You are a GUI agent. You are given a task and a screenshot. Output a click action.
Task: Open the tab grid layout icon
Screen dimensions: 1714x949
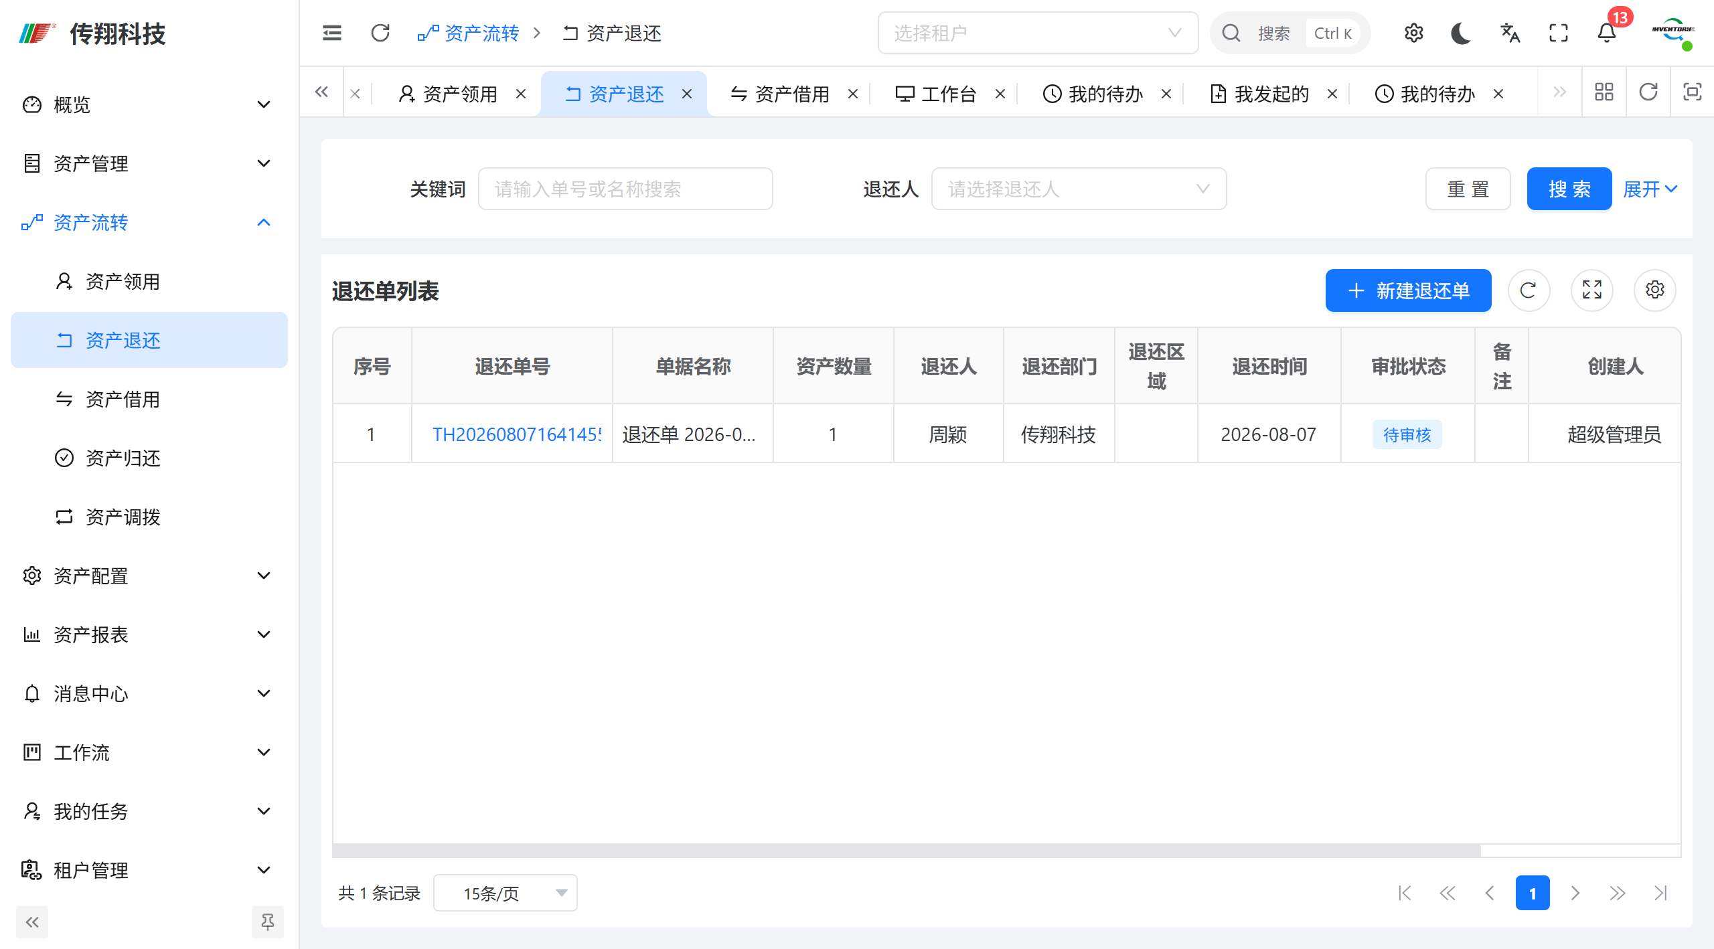(1604, 92)
